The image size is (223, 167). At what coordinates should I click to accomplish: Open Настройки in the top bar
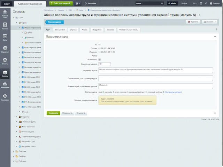point(91,3)
